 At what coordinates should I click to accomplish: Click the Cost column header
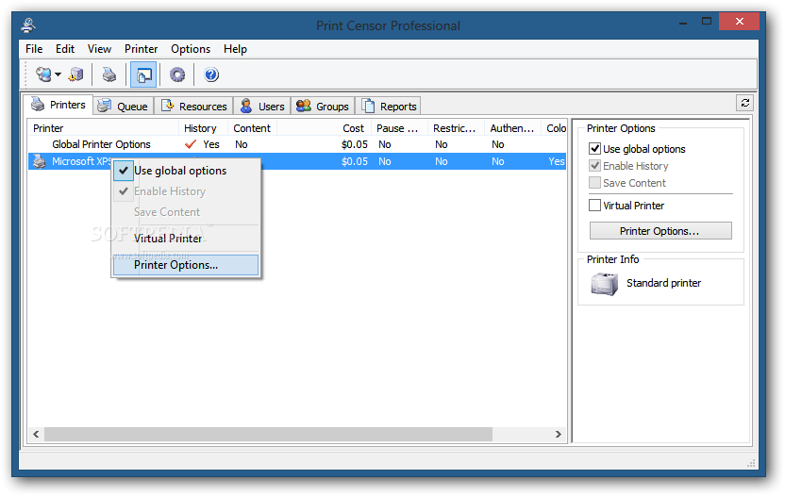(x=324, y=128)
